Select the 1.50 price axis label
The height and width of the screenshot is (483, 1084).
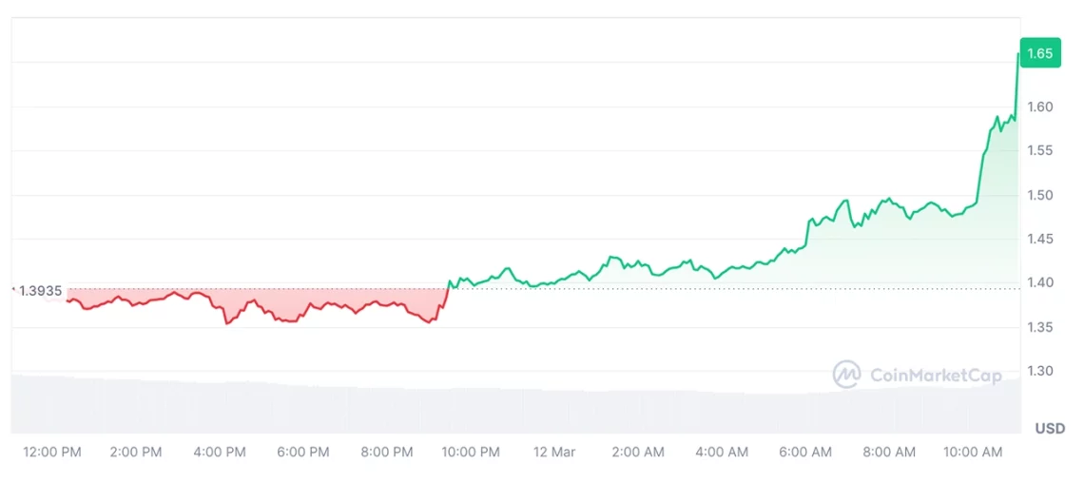[x=1039, y=195]
